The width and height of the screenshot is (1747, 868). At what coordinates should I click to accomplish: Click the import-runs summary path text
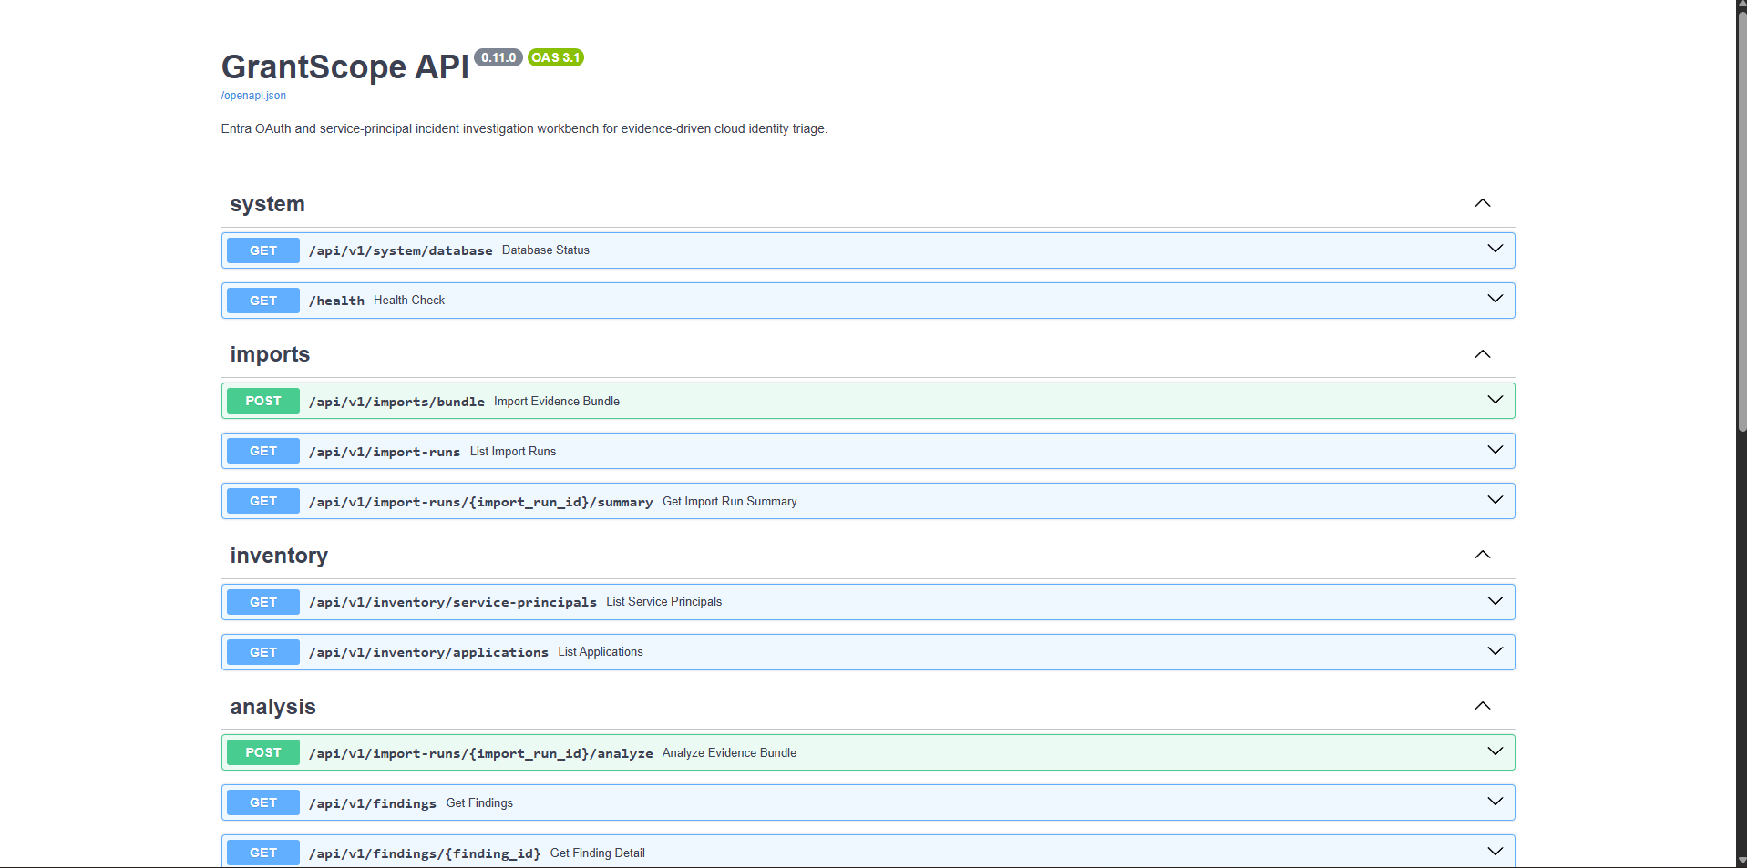coord(480,502)
